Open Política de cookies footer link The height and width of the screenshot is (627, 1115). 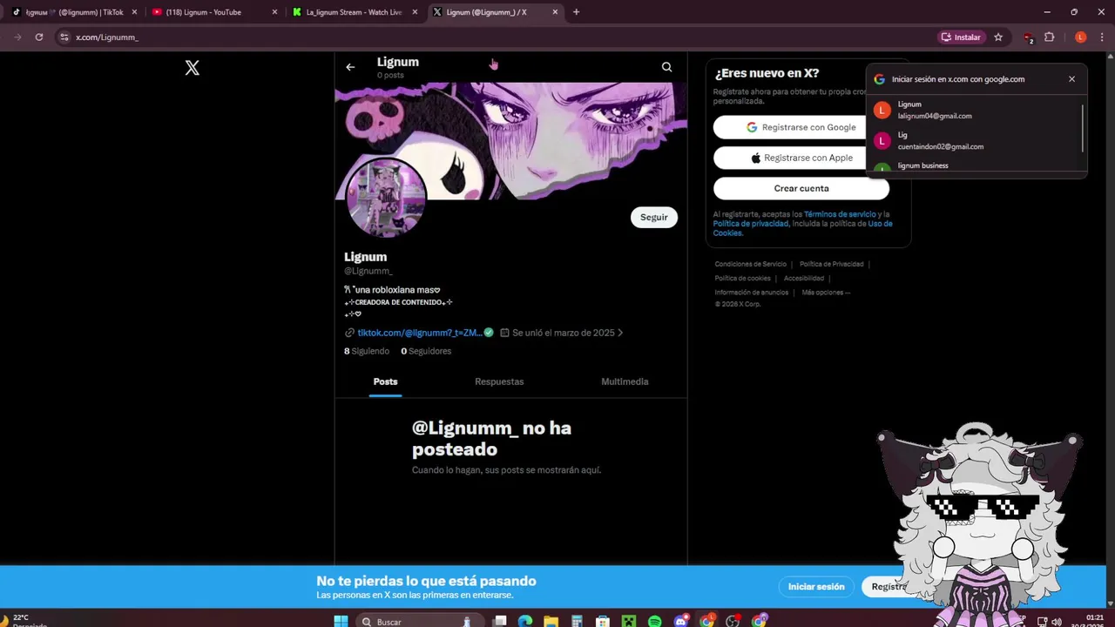[x=742, y=279]
